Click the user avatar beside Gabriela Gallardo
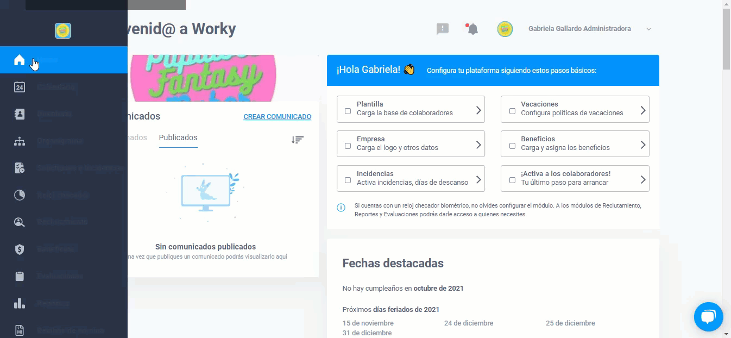The height and width of the screenshot is (338, 731). 505,29
